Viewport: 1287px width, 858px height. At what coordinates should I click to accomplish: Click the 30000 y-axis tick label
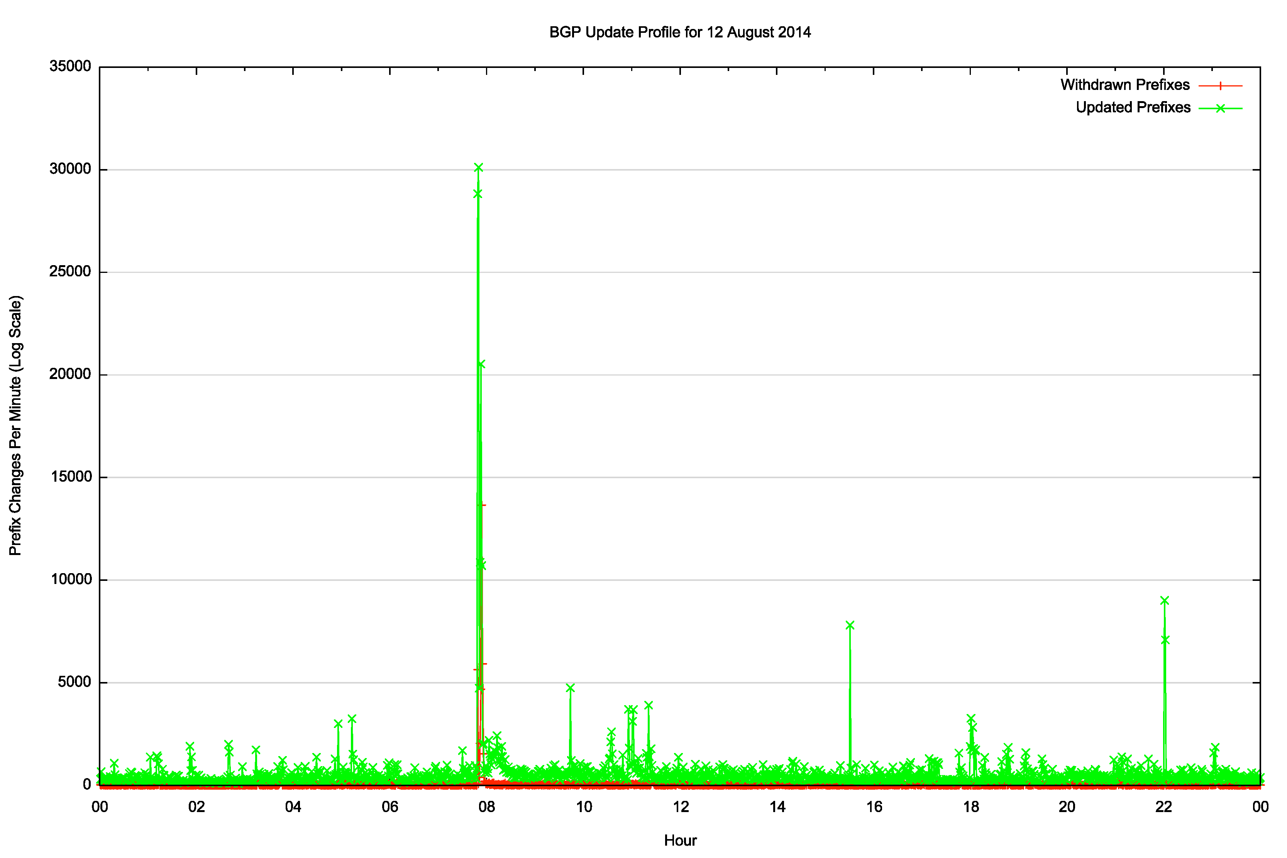click(70, 169)
